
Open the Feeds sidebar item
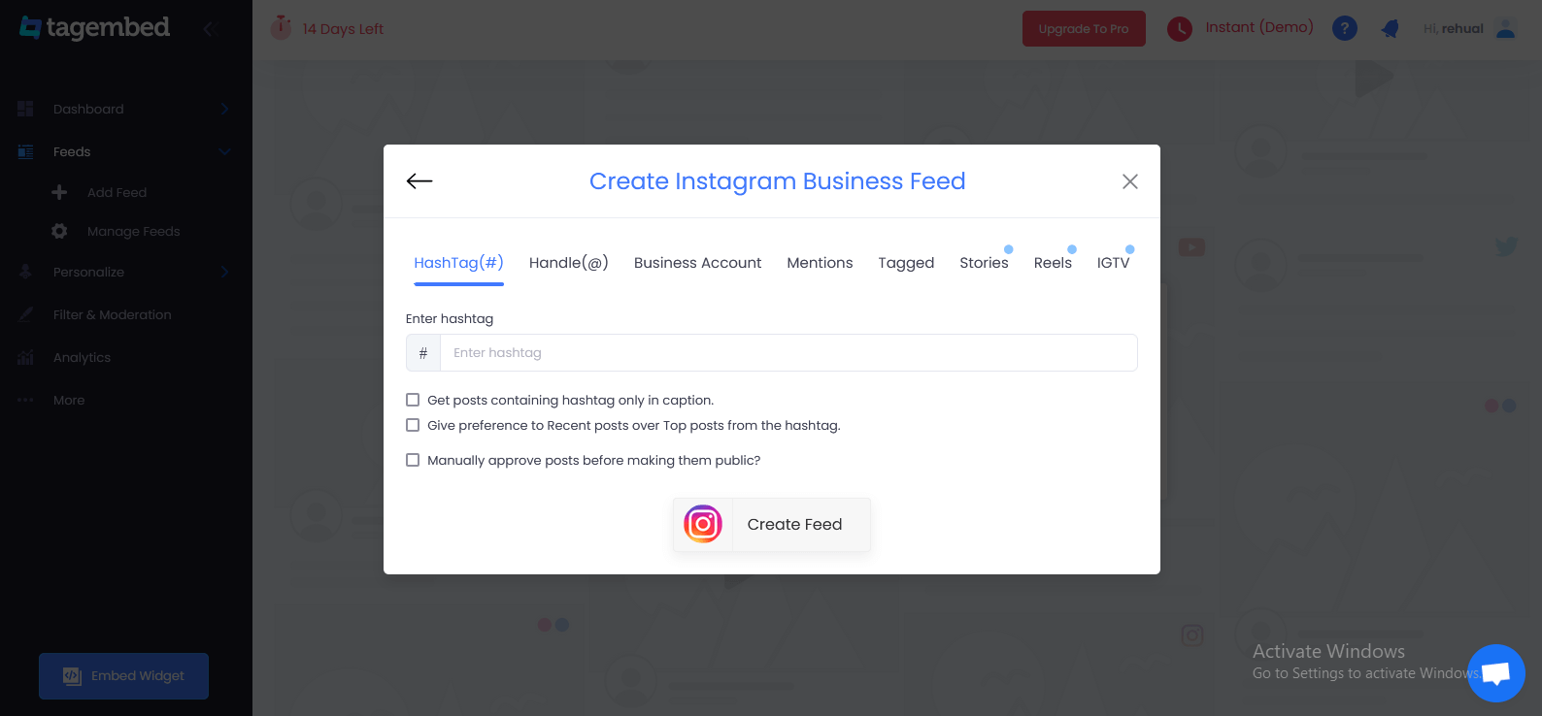coord(72,151)
